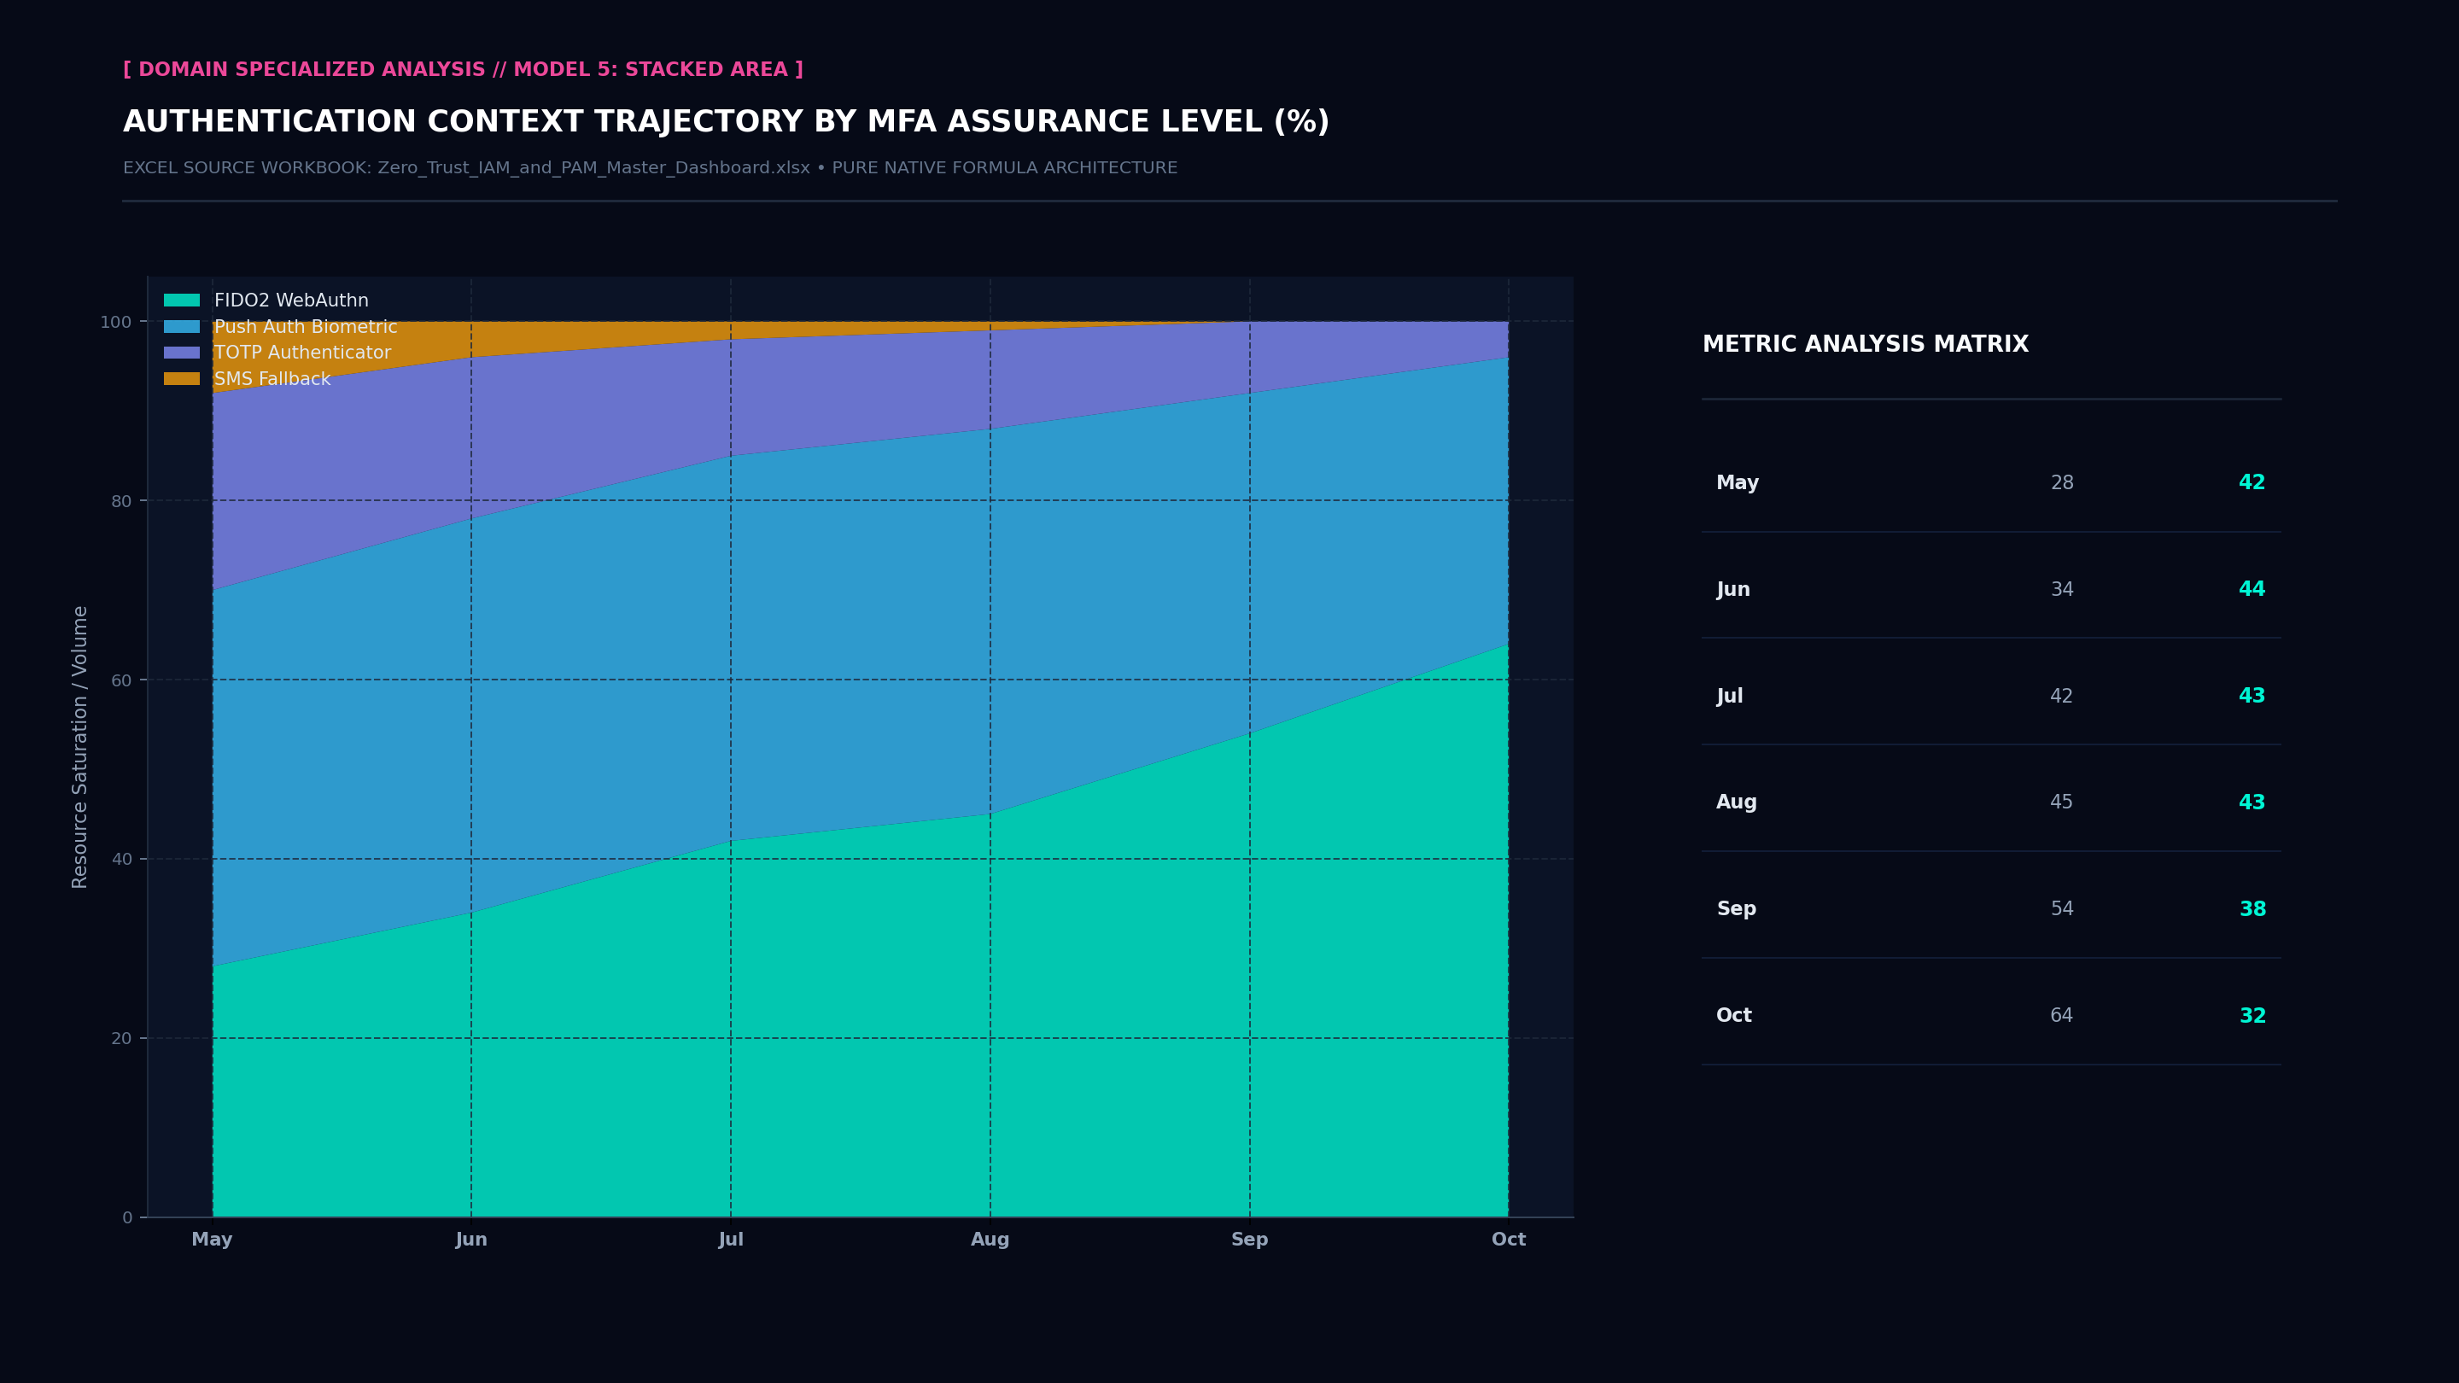The height and width of the screenshot is (1383, 2459).
Task: Click value 34 in the Jun row
Action: click(2062, 590)
